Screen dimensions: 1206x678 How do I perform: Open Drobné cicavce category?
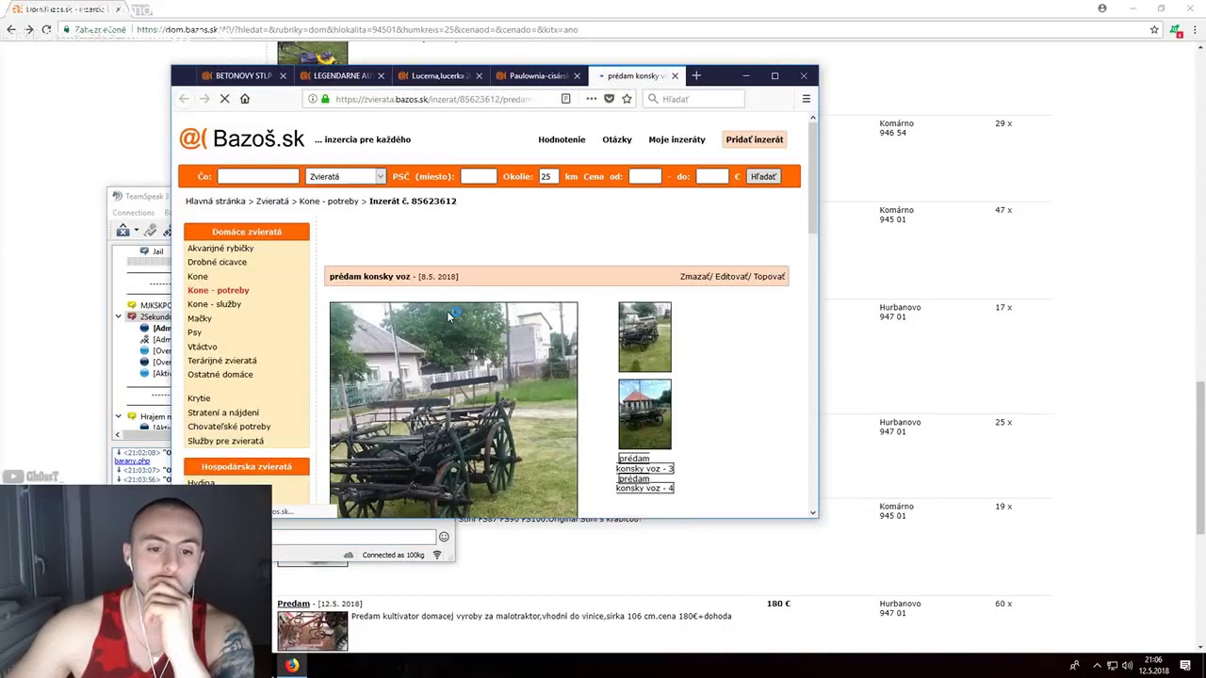(217, 262)
